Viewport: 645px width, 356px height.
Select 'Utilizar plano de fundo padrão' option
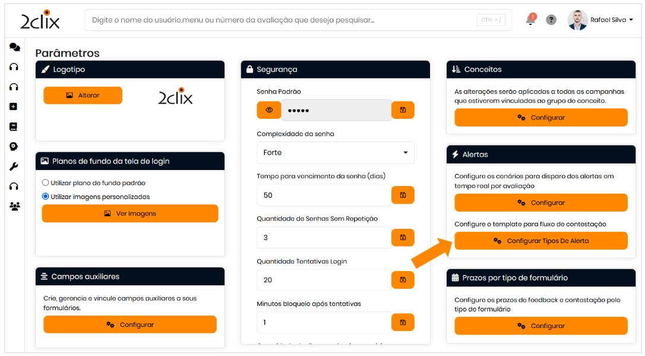(x=46, y=183)
